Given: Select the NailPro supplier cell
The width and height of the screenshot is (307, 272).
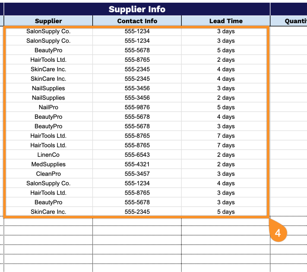Looking at the screenshot, I should coord(48,107).
